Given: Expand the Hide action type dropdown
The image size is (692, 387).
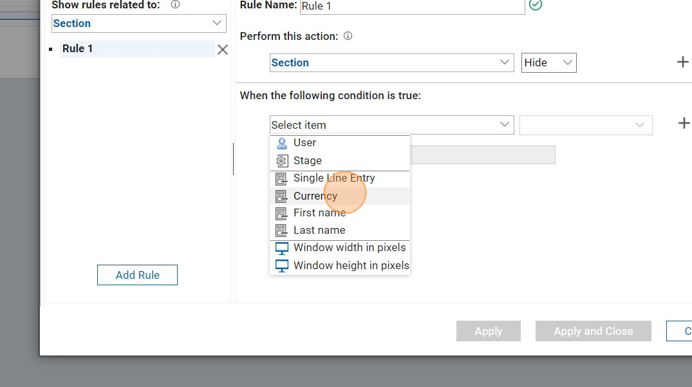Looking at the screenshot, I should 548,62.
